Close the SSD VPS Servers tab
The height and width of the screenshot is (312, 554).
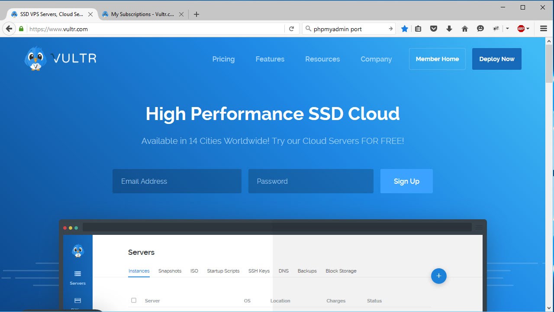point(90,14)
